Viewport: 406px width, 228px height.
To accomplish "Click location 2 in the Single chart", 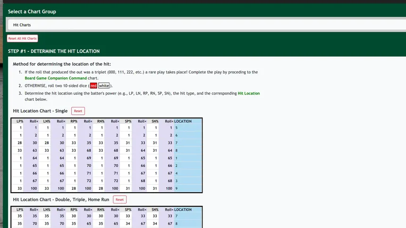I will click(177, 166).
